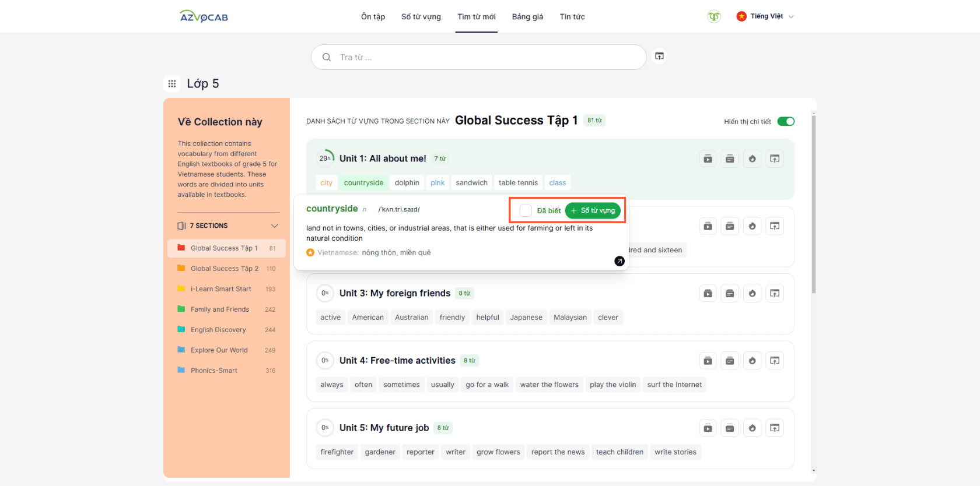This screenshot has width=980, height=486.
Task: Click the 'report the news' chip
Action: (558, 452)
